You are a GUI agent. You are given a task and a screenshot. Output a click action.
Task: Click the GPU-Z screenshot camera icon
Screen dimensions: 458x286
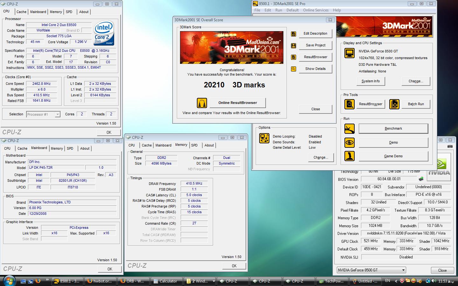(450, 146)
